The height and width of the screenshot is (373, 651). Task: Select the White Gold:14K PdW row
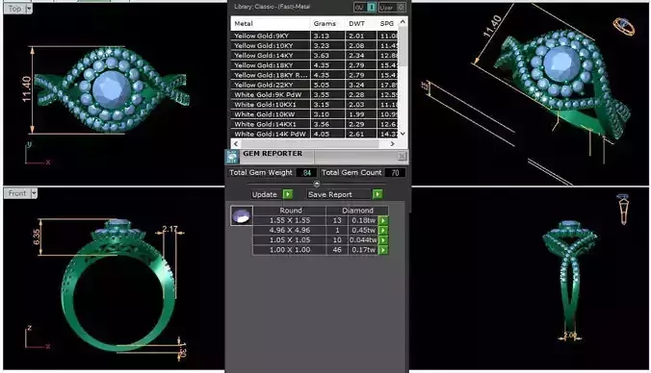pos(314,134)
